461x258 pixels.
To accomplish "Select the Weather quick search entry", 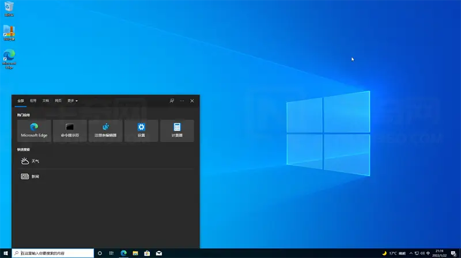I will tap(105, 161).
